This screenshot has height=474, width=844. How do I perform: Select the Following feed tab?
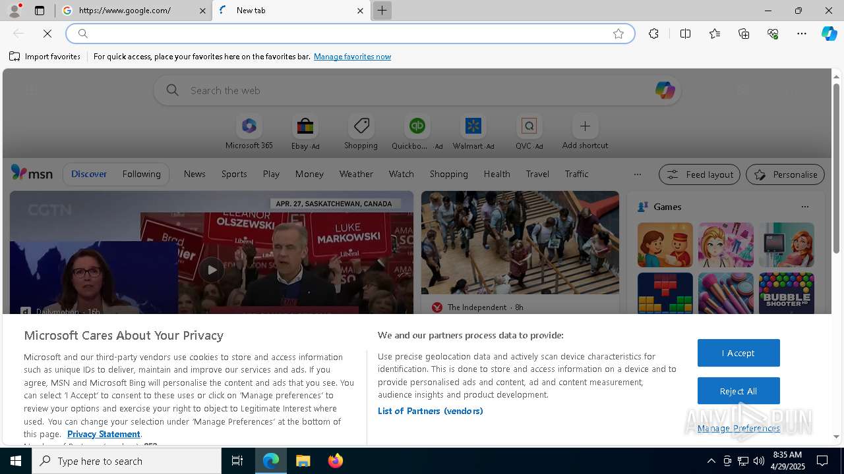pos(141,174)
